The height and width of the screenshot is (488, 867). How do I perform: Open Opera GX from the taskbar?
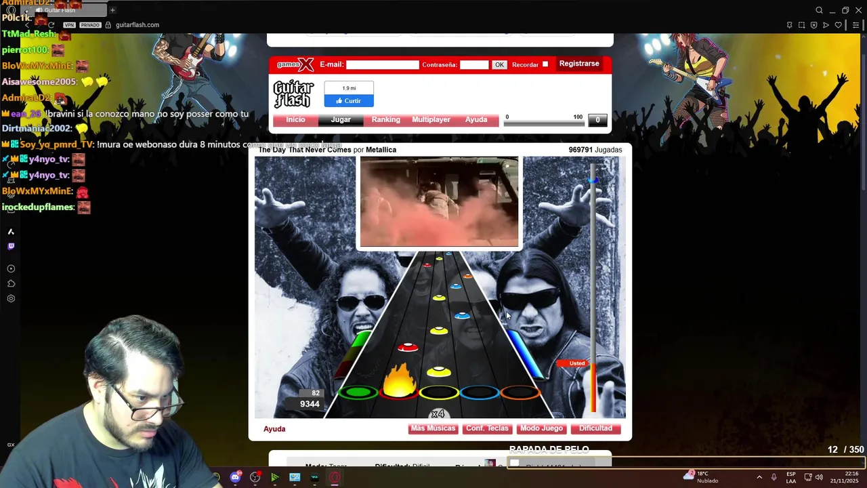pyautogui.click(x=335, y=477)
